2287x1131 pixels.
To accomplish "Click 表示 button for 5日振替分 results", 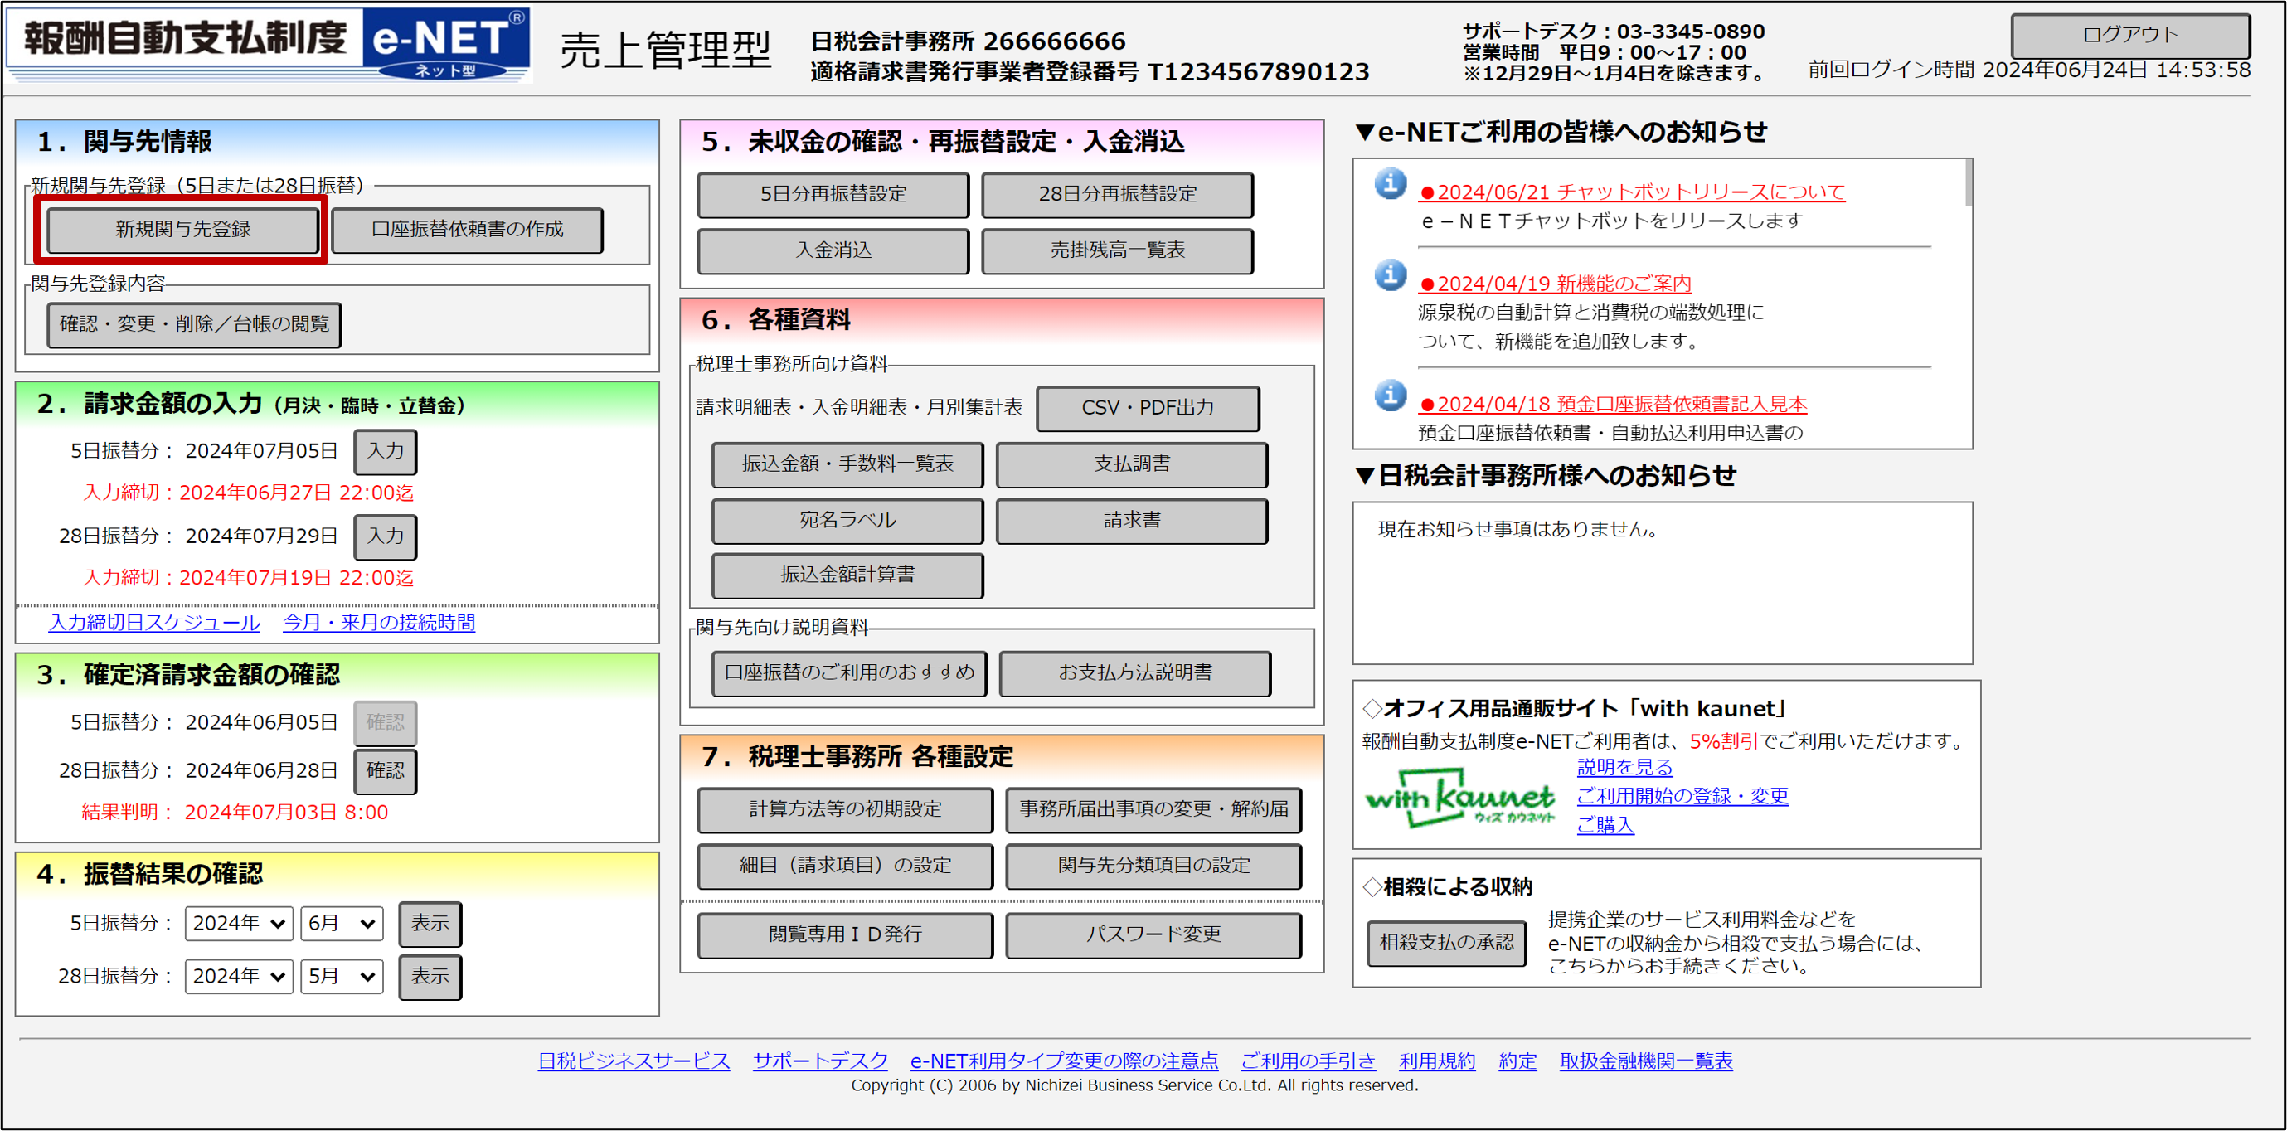I will pyautogui.click(x=430, y=923).
